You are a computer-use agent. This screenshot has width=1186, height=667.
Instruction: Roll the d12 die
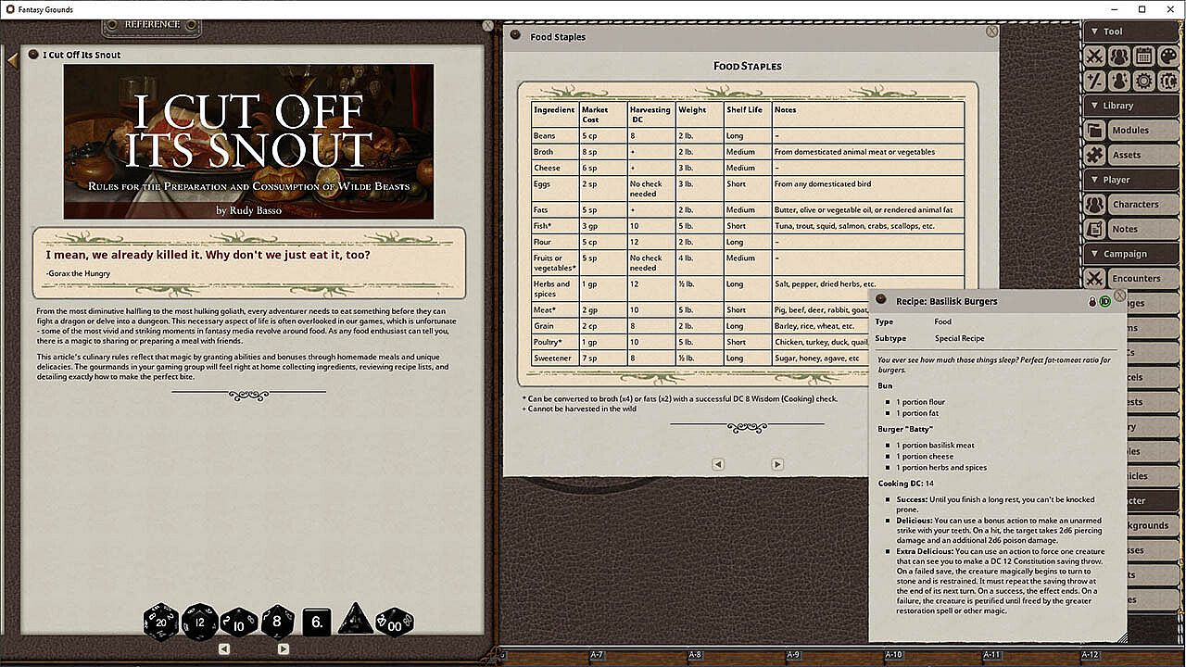click(x=199, y=622)
